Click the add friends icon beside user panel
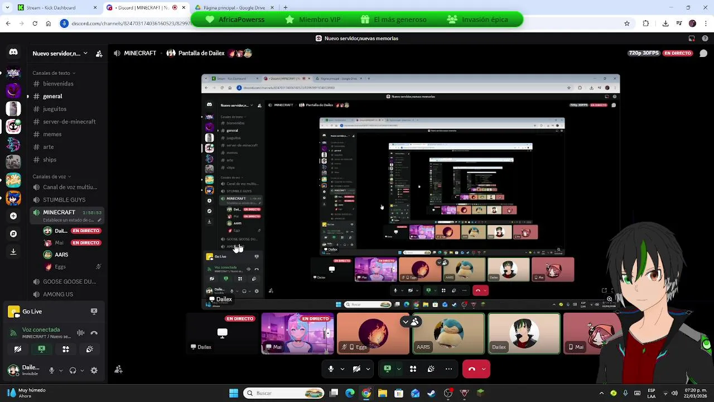 (118, 369)
